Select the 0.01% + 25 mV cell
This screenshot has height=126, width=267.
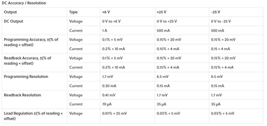pos(114,113)
